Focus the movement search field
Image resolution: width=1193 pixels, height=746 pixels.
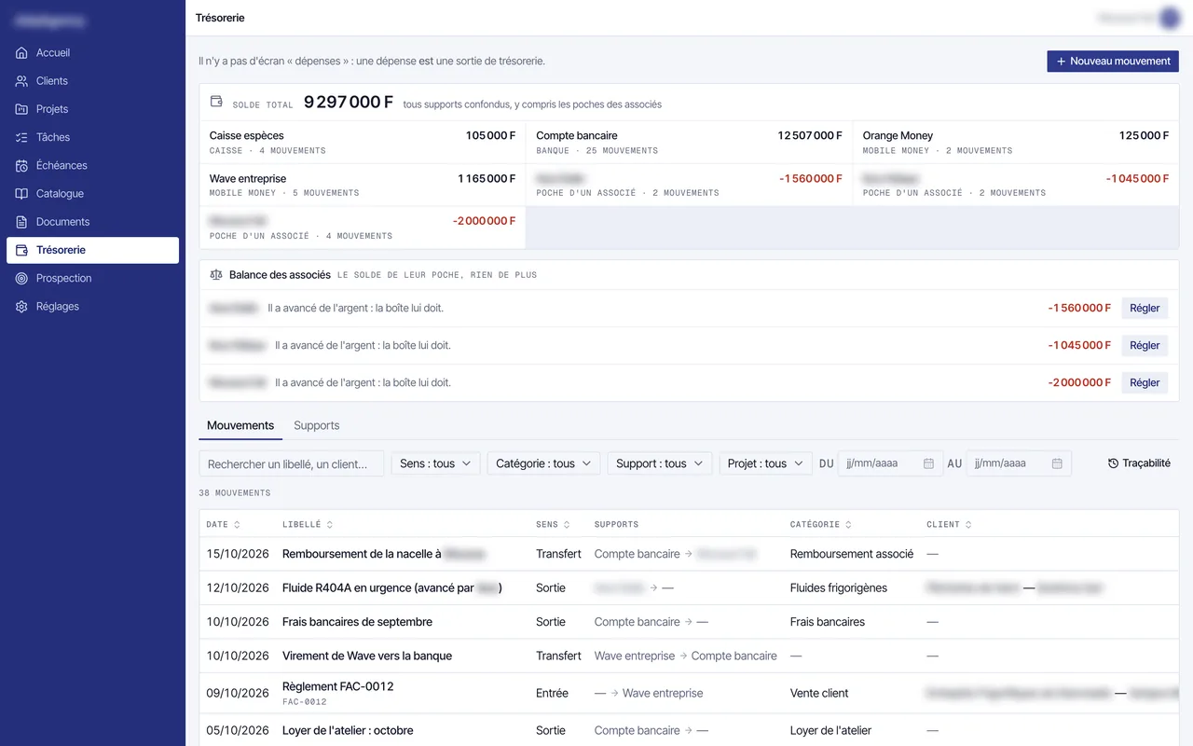(x=292, y=463)
